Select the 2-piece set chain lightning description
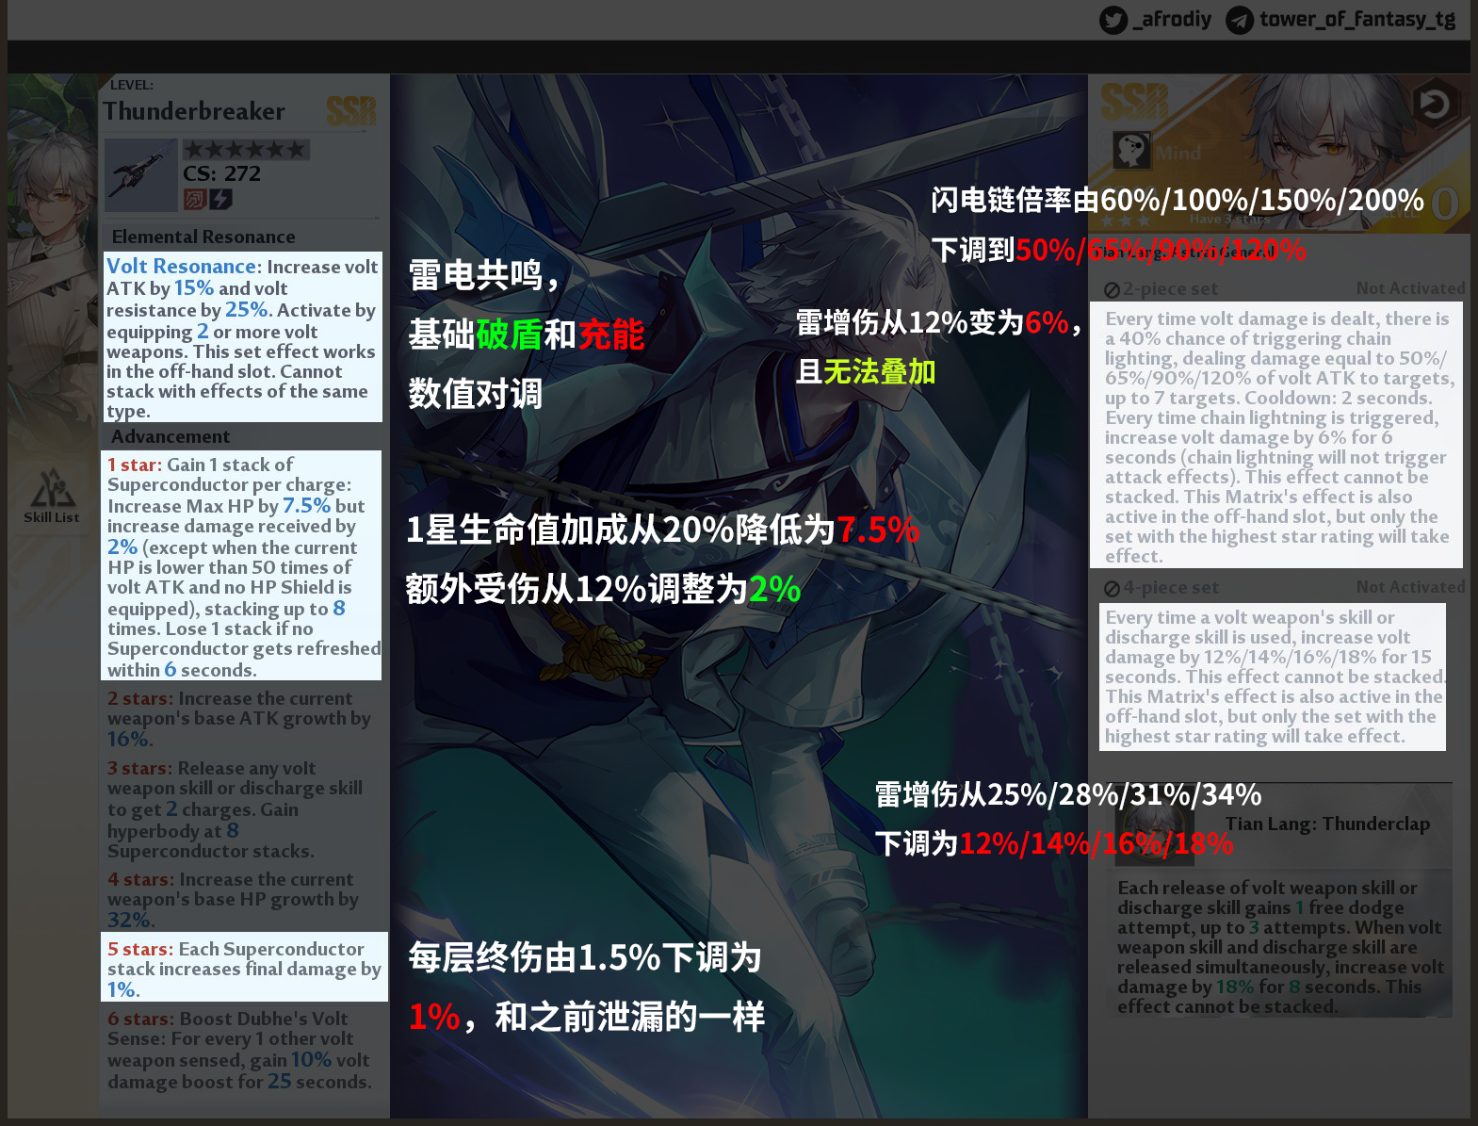This screenshot has width=1478, height=1126. (1276, 435)
